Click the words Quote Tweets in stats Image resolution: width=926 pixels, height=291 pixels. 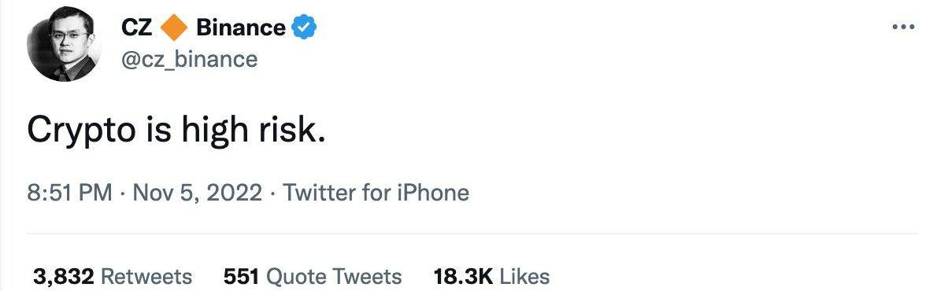pyautogui.click(x=334, y=276)
